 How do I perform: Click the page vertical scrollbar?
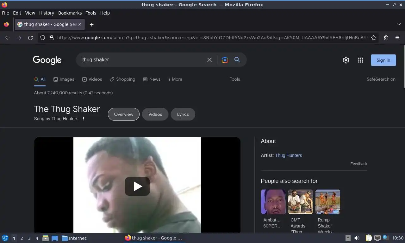(404, 66)
